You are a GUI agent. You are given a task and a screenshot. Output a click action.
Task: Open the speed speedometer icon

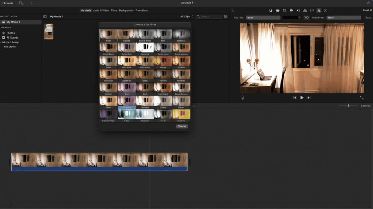pyautogui.click(x=312, y=11)
